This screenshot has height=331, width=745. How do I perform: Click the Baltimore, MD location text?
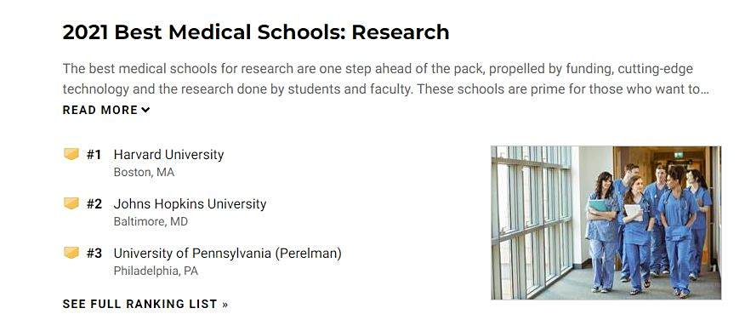(x=151, y=221)
